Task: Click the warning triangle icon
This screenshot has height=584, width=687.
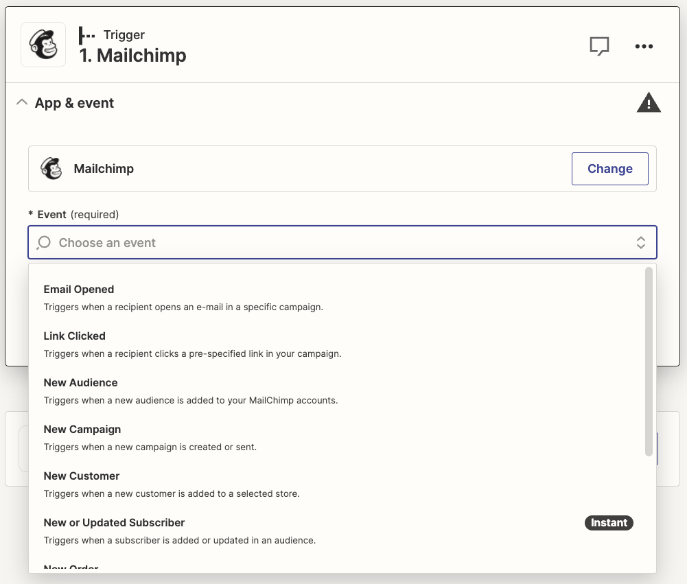Action: (x=649, y=102)
